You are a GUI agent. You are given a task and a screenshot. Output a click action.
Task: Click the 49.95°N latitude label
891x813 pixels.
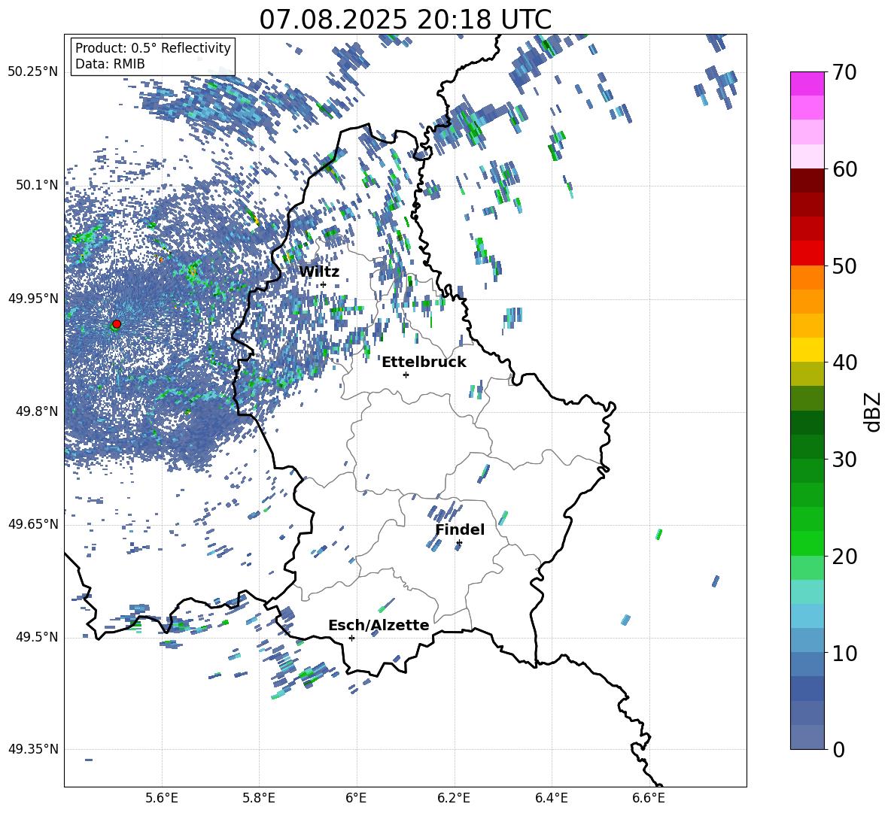33,298
